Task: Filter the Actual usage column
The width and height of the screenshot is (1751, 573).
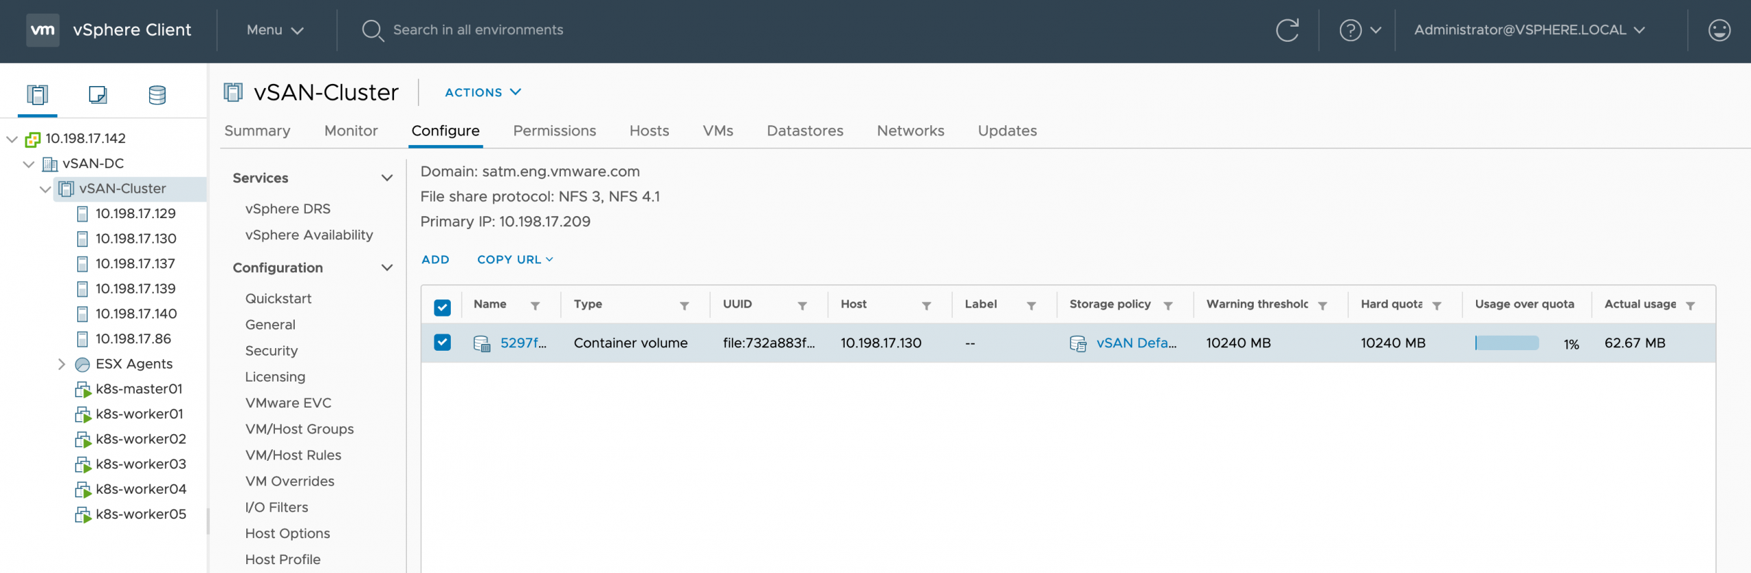Action: [x=1690, y=306]
